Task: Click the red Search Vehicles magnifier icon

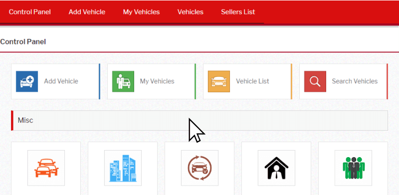Action: (315, 81)
